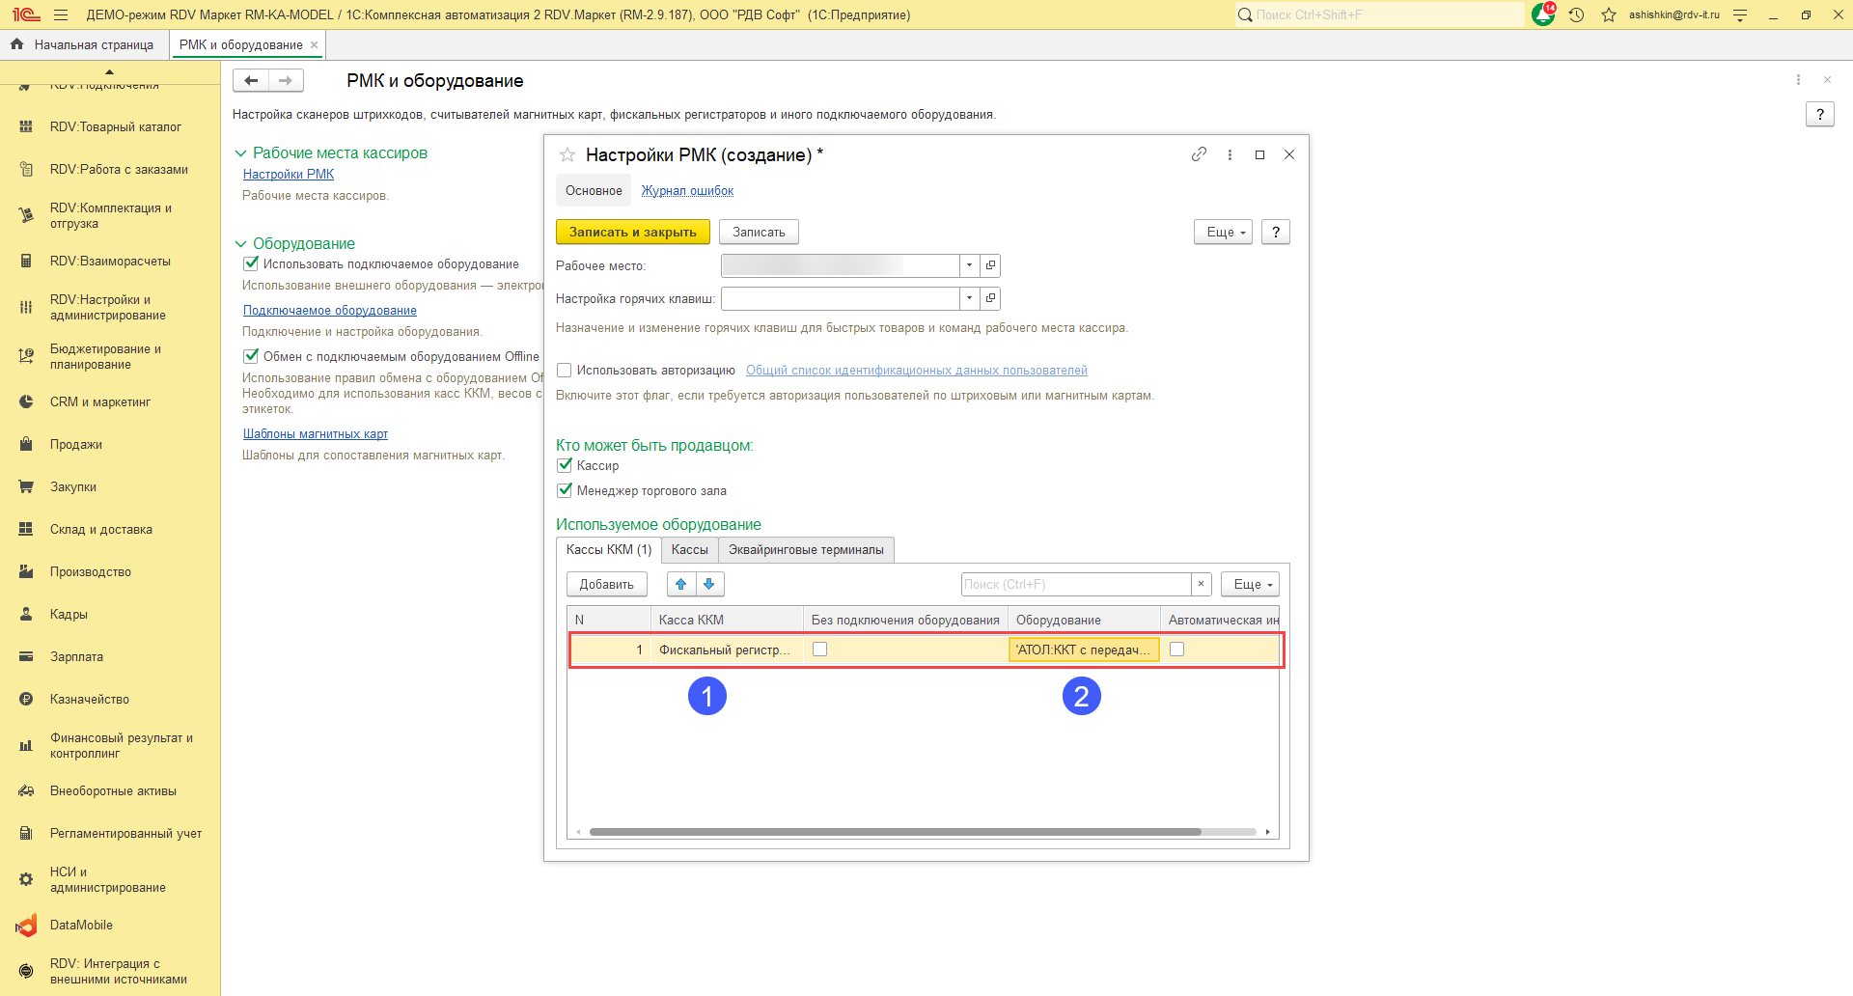This screenshot has height=996, width=1853.
Task: Open the Журнал ошибок tab
Action: point(687,191)
